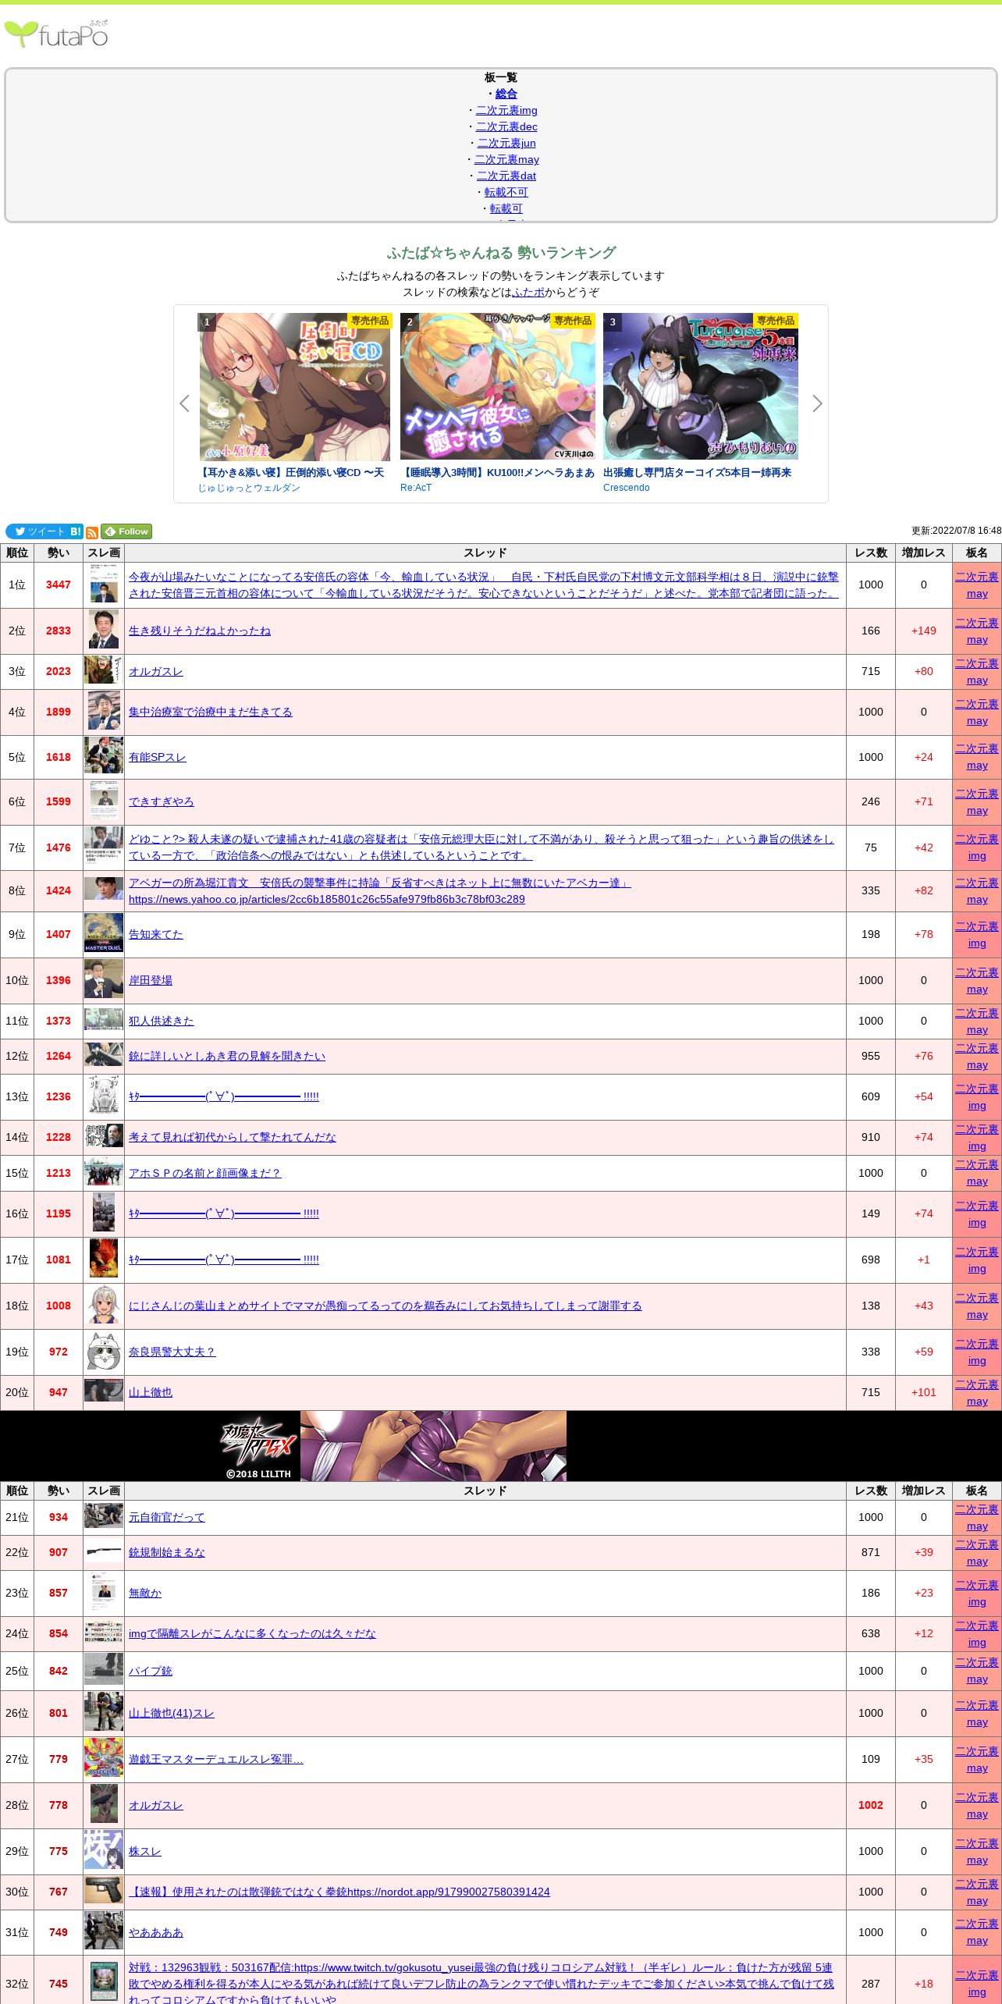Click the Hatena bookmark B! icon
The width and height of the screenshot is (1002, 2004).
(x=76, y=531)
